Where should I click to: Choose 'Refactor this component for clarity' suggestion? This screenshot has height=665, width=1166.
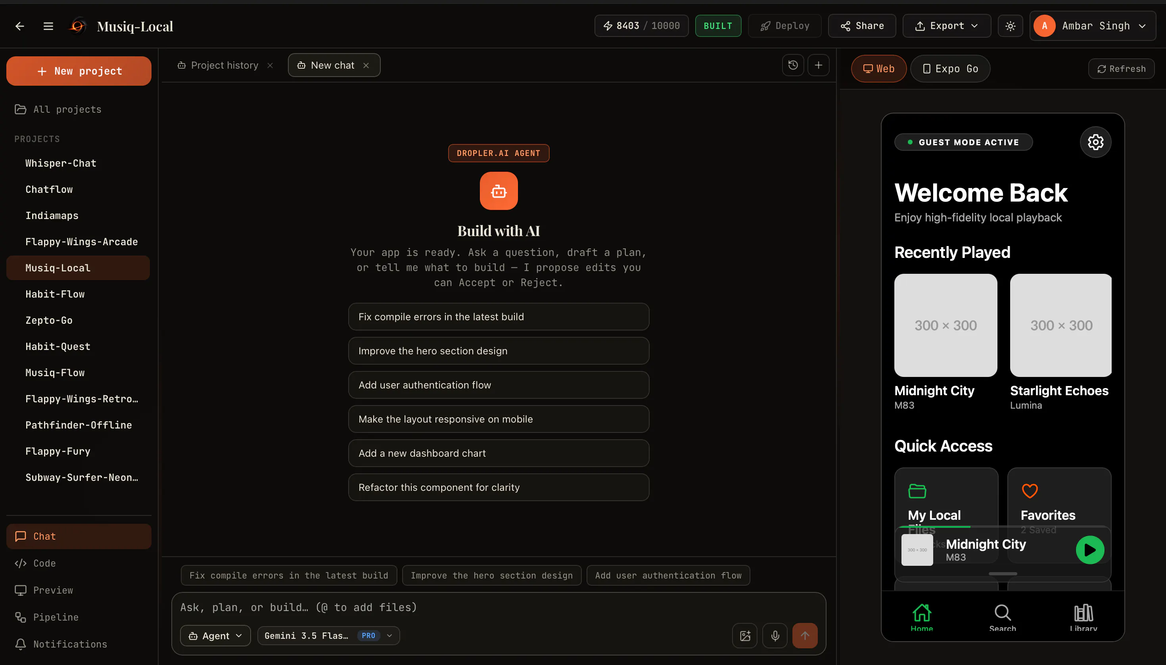pos(499,487)
